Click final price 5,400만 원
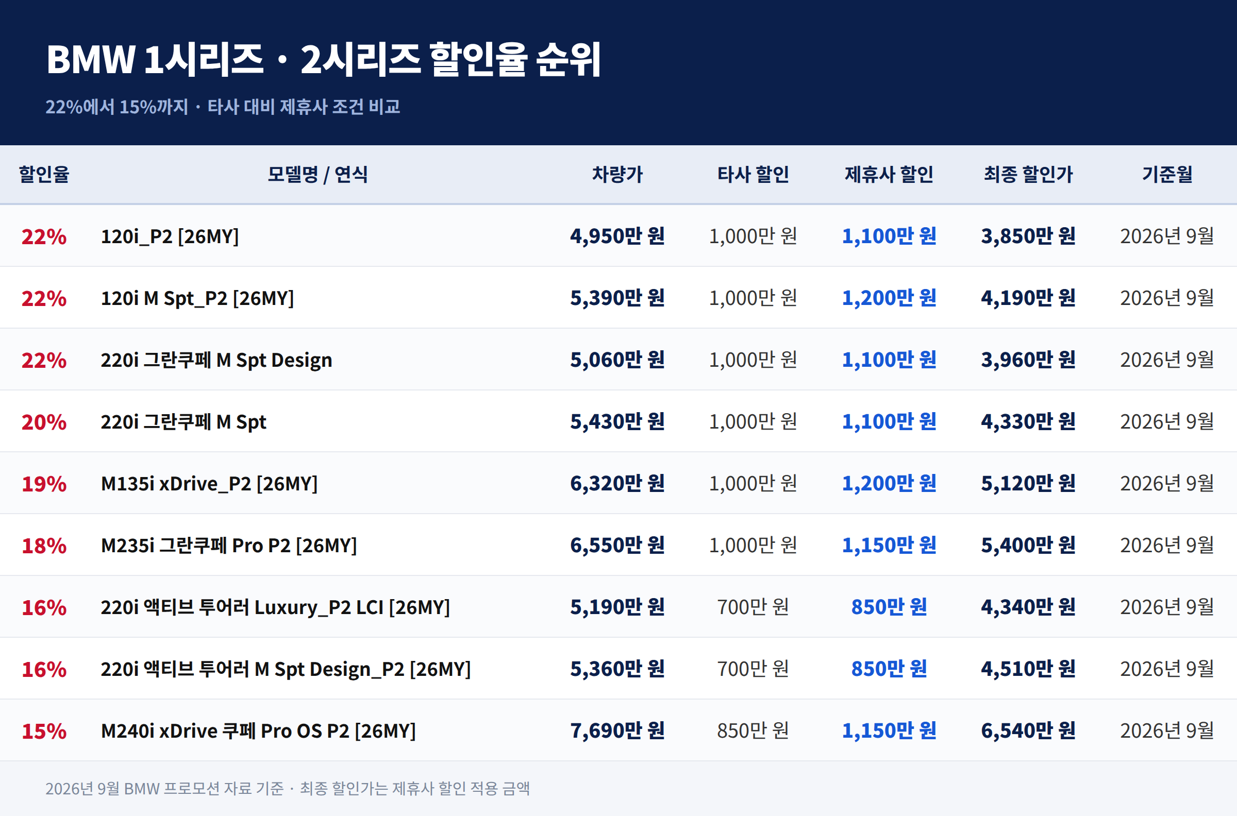1237x816 pixels. click(1028, 546)
